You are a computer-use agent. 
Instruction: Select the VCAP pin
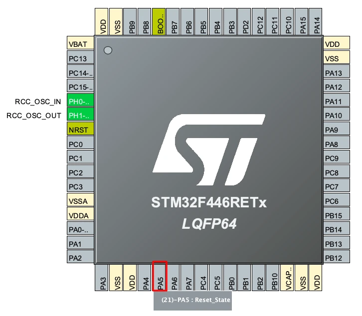point(287,278)
